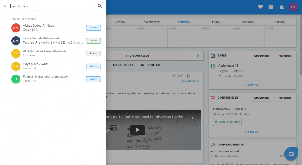302x165 pixels.
Task: Open the notifications bell
Action: point(282,7)
